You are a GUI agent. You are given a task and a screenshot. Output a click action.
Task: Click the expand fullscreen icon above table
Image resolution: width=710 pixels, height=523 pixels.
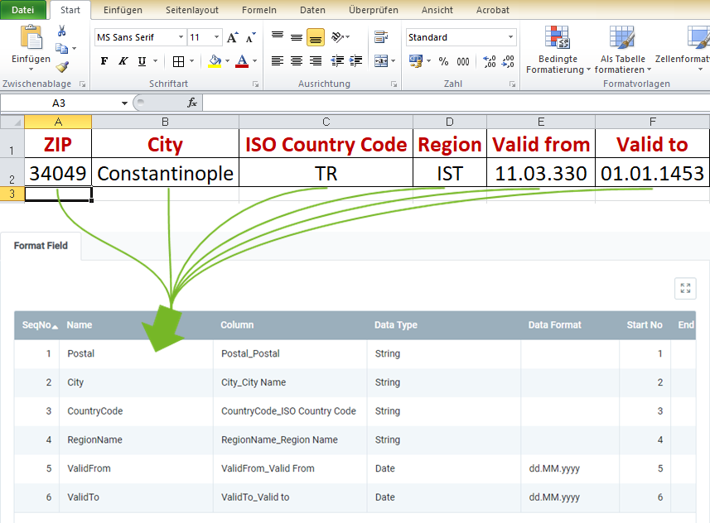[685, 288]
